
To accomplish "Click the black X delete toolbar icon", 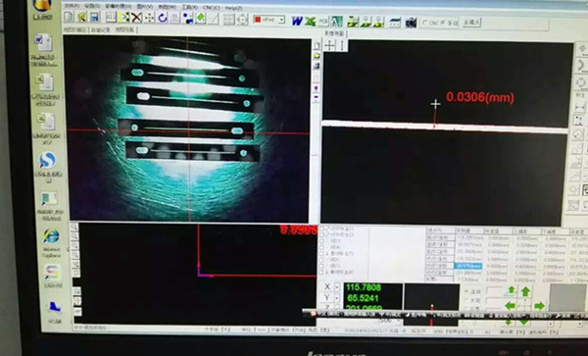I will 136,18.
